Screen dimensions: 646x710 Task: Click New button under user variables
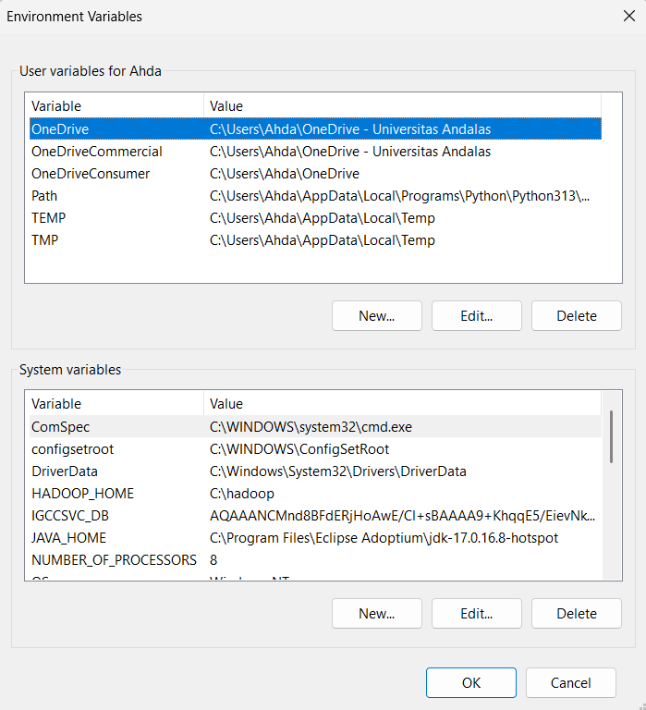377,316
